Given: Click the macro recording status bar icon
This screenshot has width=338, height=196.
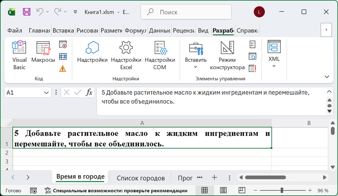Looking at the screenshot, I should [x=33, y=191].
